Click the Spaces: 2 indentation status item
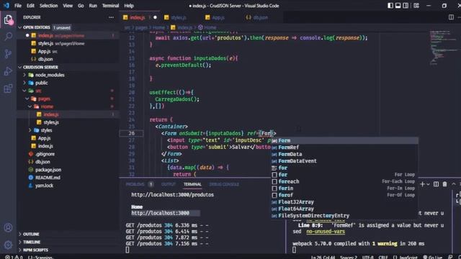The width and height of the screenshot is (461, 259). 349,257
